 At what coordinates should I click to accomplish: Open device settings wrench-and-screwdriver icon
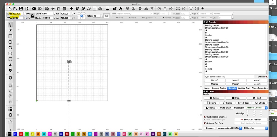point(120,9)
